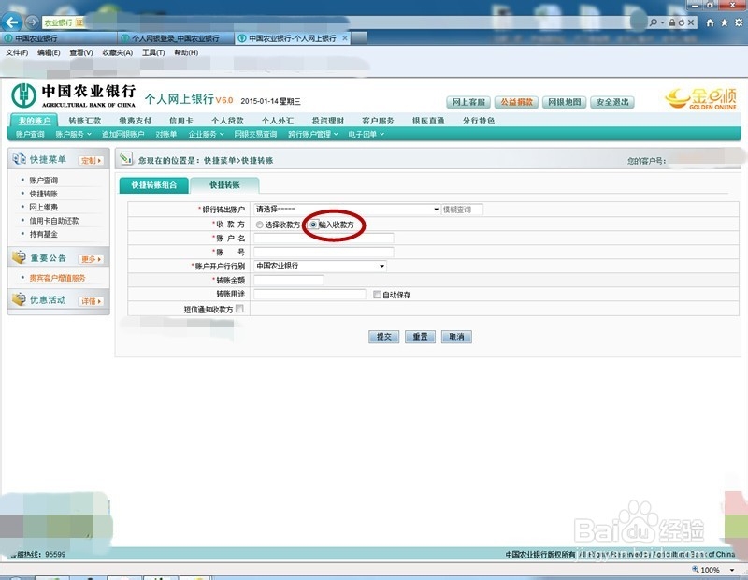
Task: Open the 投资理财 navigation tab
Action: pos(328,121)
